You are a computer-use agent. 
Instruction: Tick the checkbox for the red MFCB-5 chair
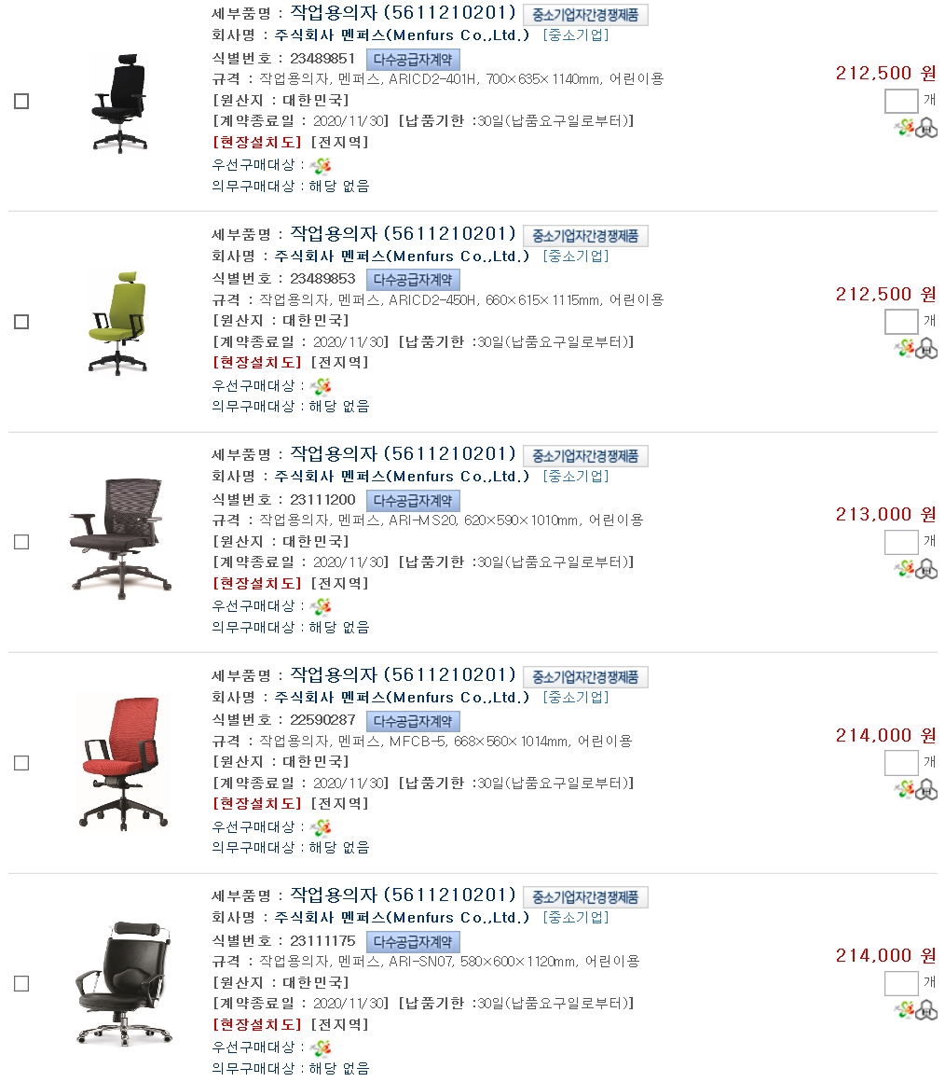pyautogui.click(x=21, y=763)
